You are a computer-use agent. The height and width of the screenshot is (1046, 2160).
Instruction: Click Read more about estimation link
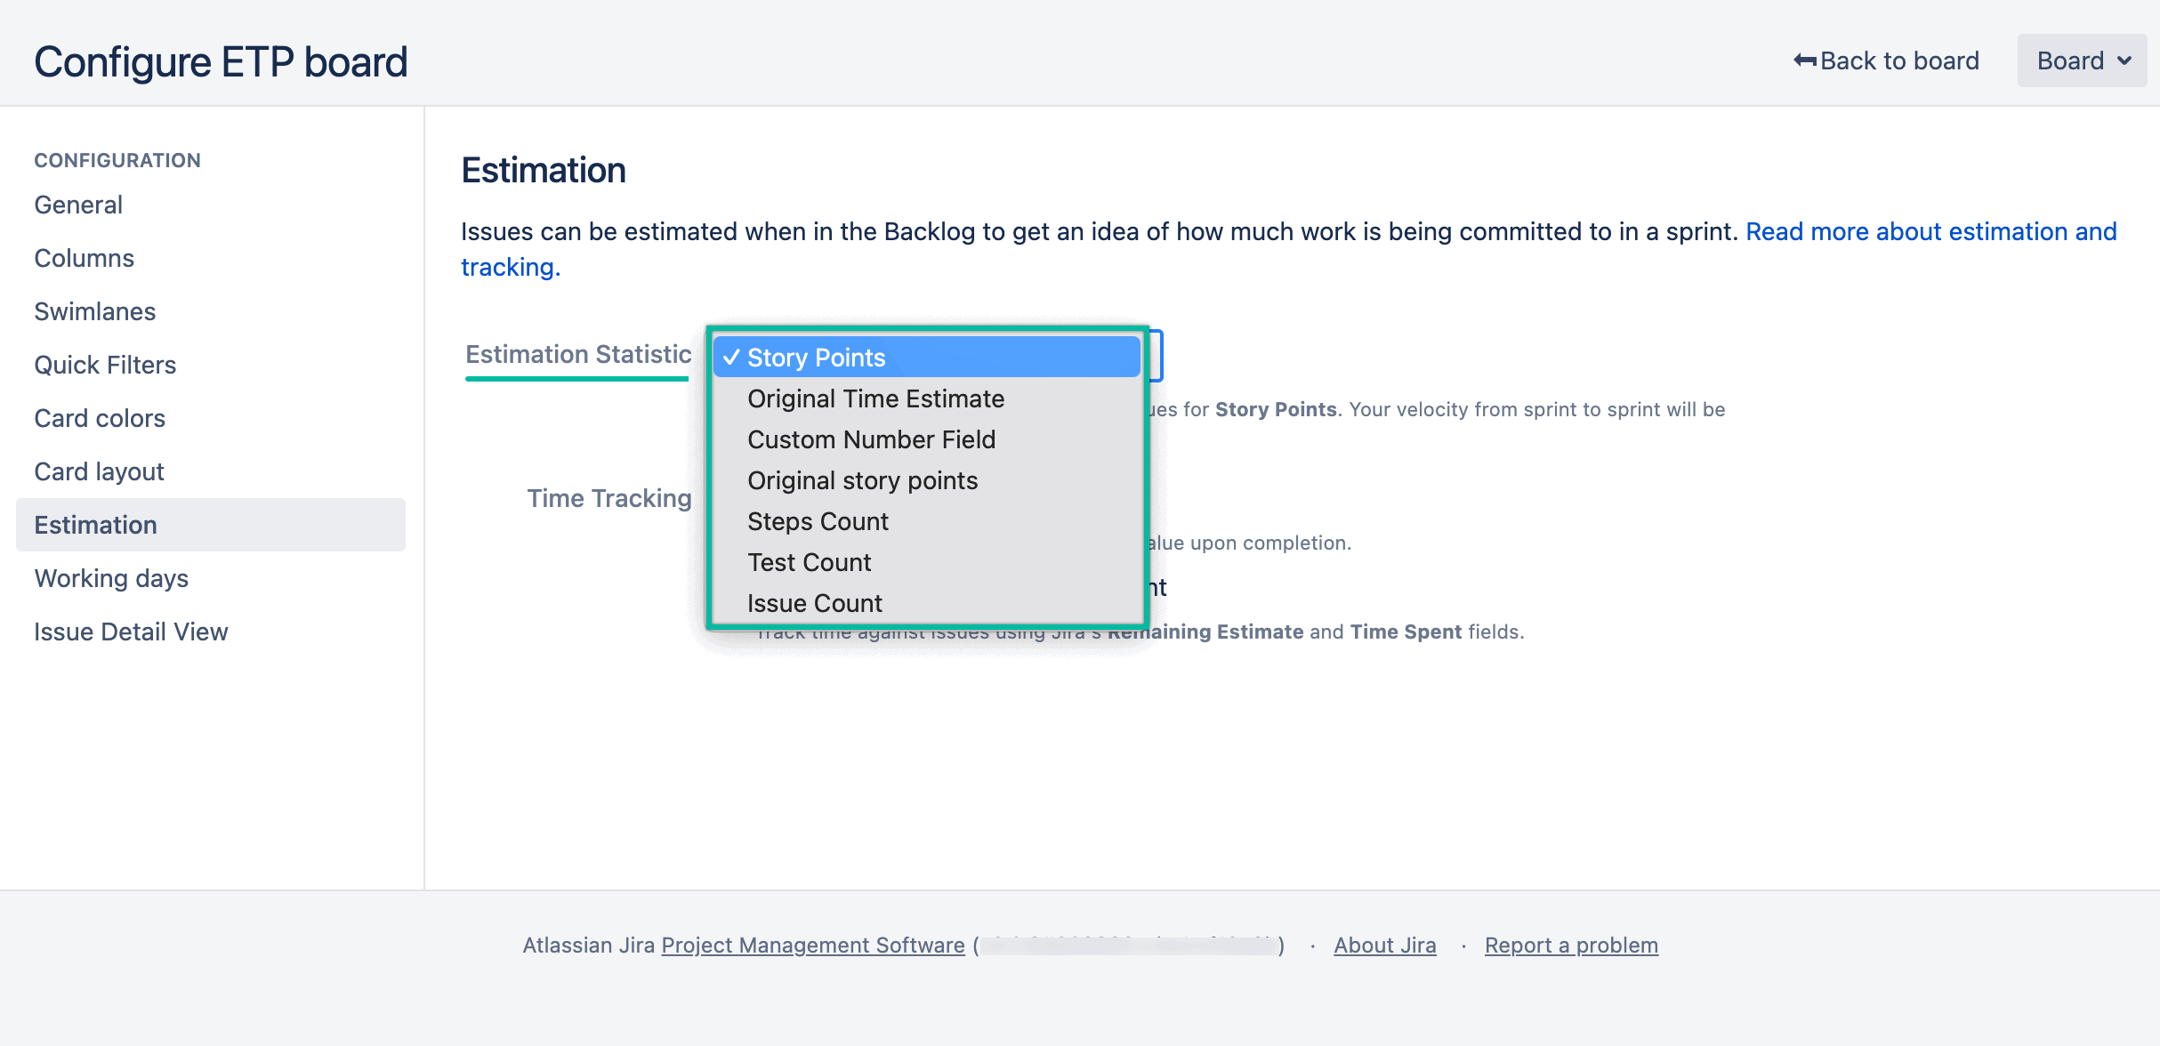pyautogui.click(x=1930, y=231)
